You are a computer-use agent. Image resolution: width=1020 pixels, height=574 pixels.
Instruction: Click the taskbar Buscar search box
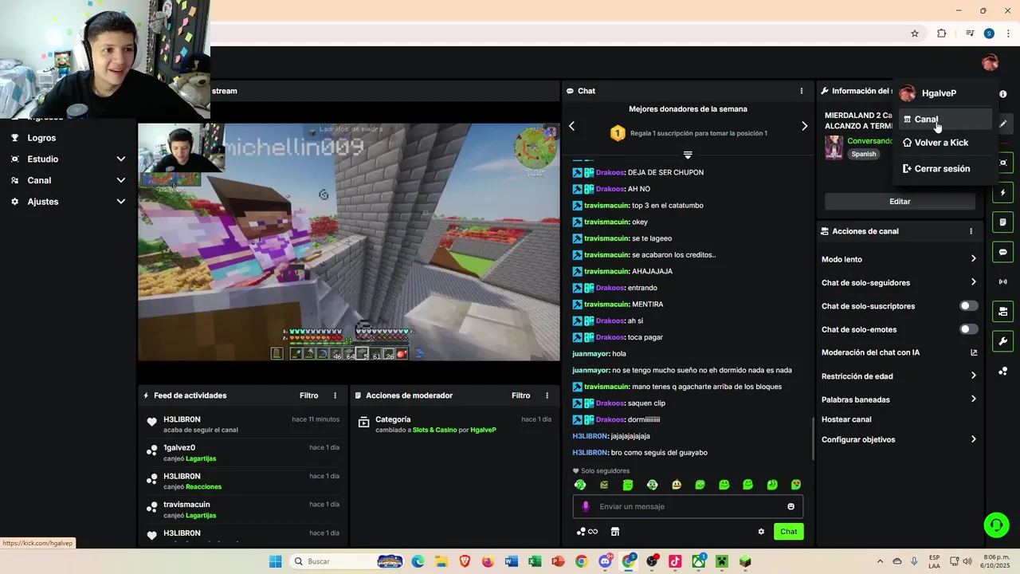347,561
